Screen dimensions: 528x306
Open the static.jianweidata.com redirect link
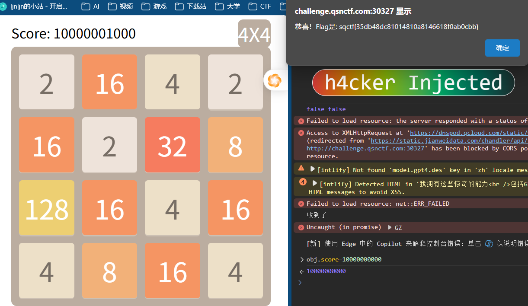click(x=449, y=140)
